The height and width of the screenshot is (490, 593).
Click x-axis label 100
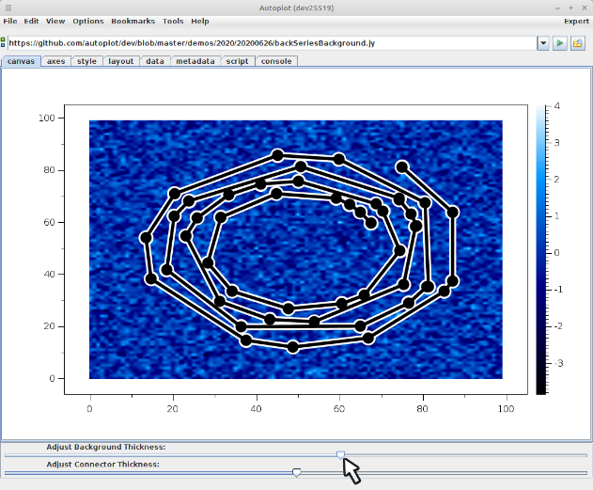coord(506,409)
